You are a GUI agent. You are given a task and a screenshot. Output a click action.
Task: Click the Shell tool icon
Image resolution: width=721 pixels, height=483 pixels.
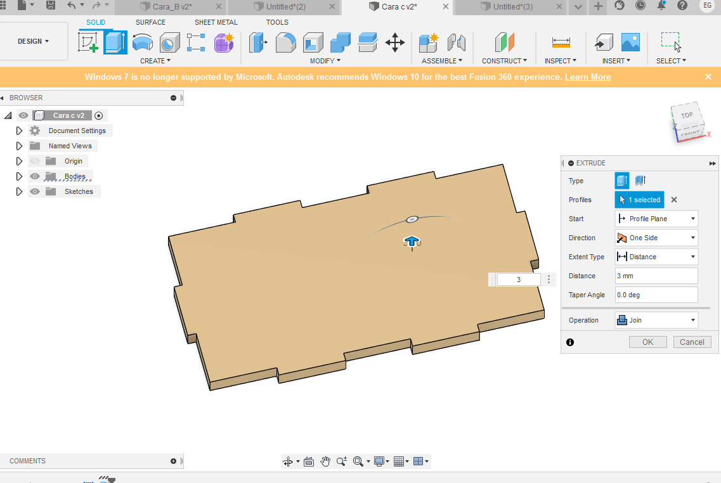(x=313, y=42)
